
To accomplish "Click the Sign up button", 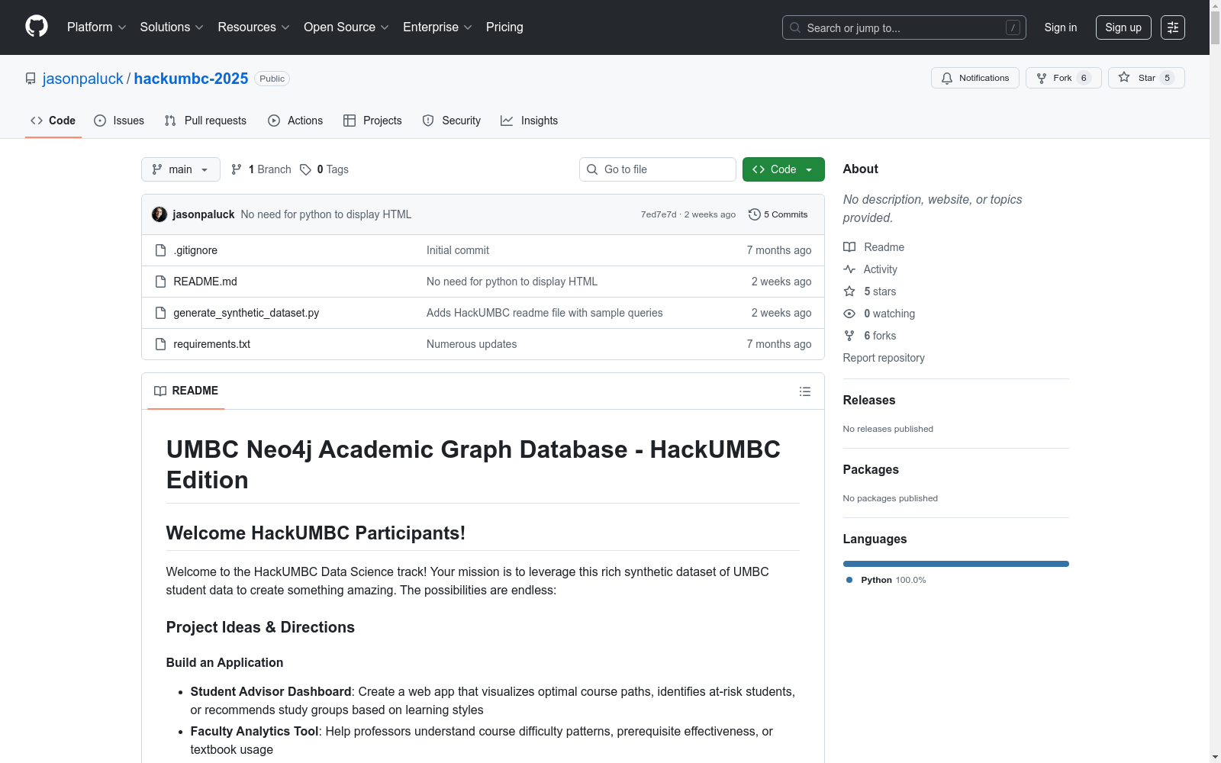I will (1123, 27).
